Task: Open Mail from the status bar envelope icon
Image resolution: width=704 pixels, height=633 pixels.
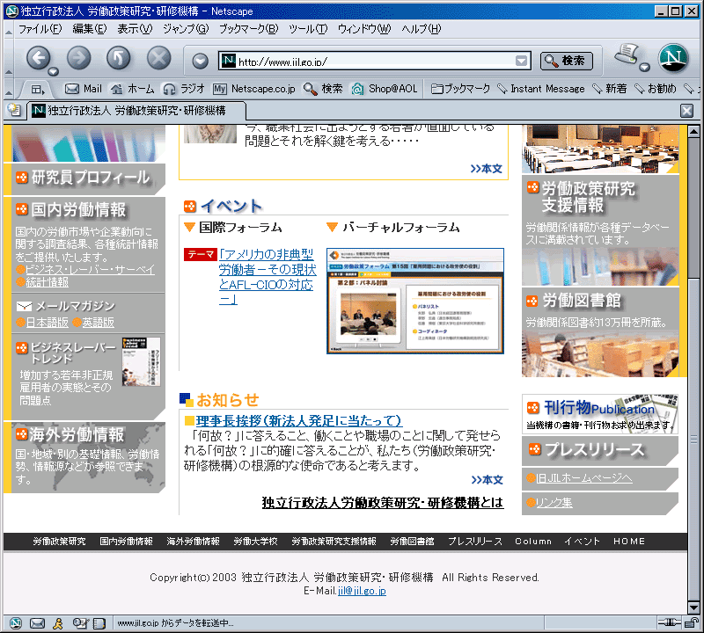Action: 37,622
